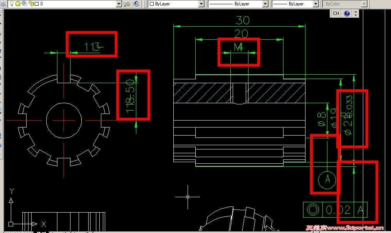Toggle layer 0 on/off lightbulb

click(12, 3)
